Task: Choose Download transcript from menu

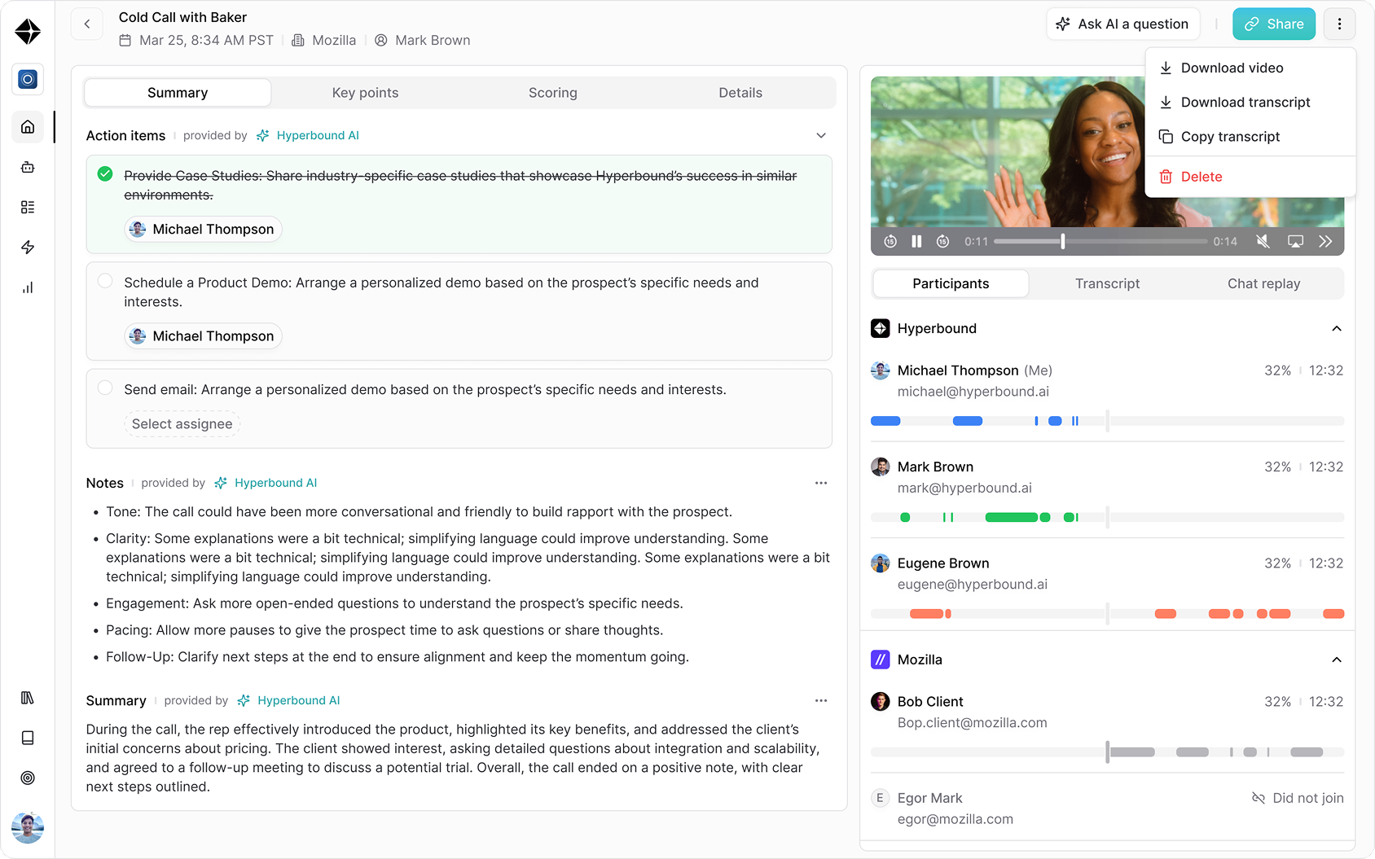Action: coord(1250,103)
